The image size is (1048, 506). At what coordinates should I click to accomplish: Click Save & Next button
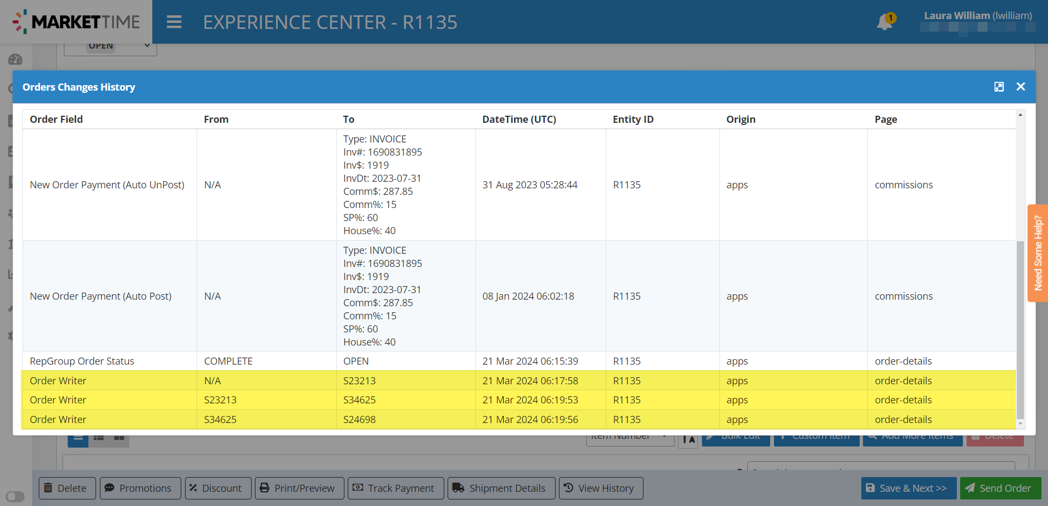[x=908, y=488]
